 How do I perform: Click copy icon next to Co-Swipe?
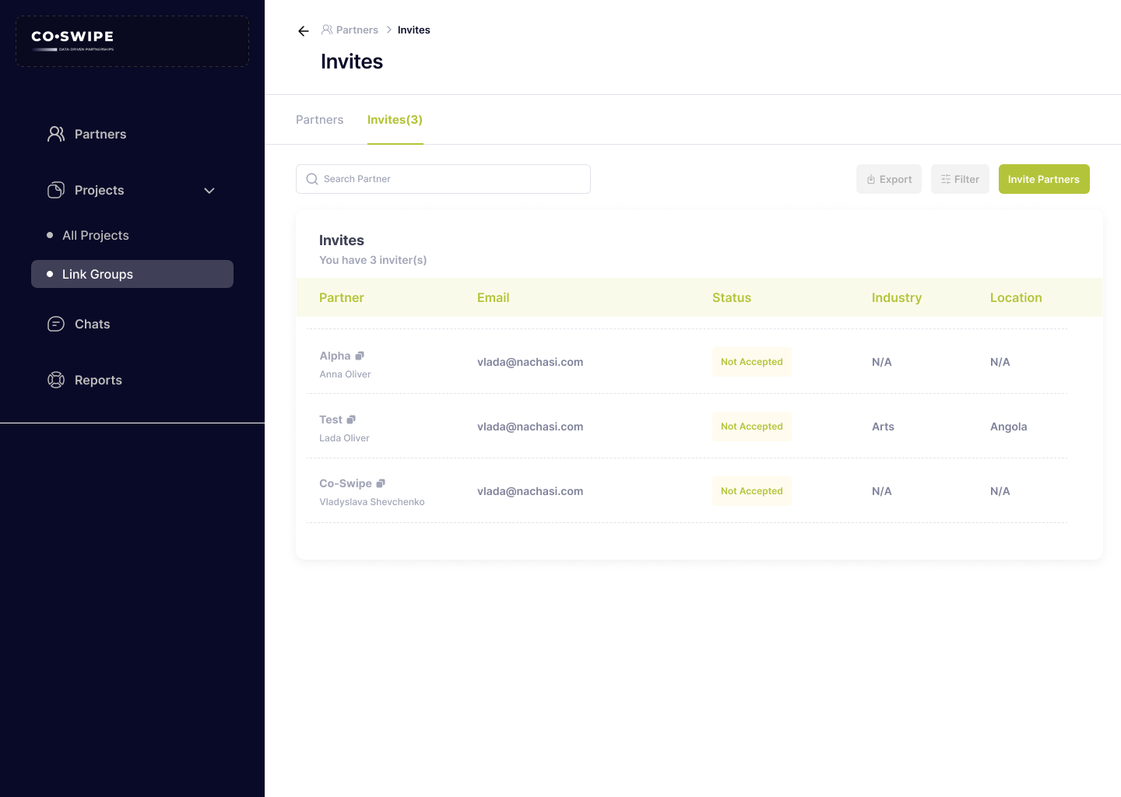(x=381, y=483)
